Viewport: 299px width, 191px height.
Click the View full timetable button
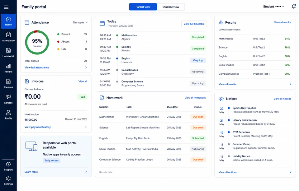[x=194, y=24]
